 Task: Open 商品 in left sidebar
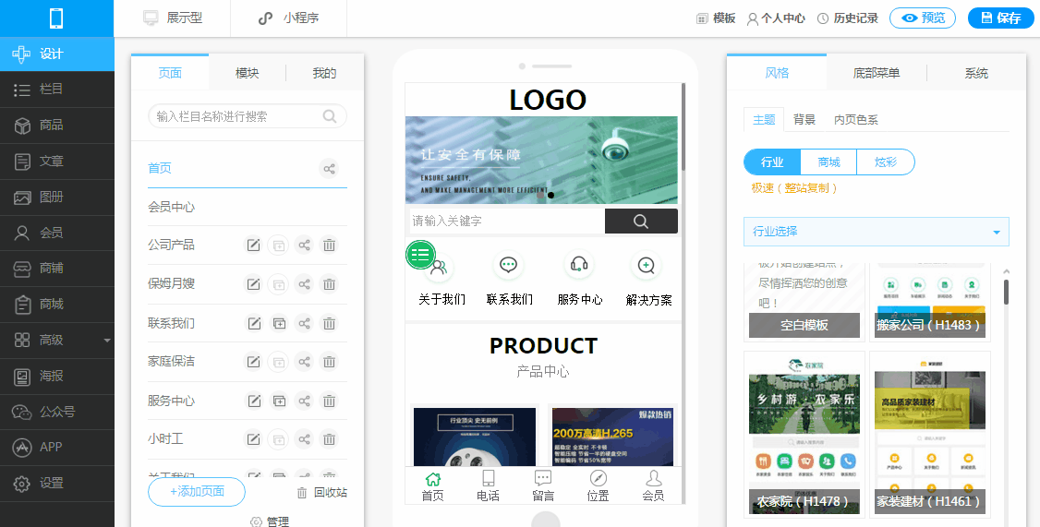(x=57, y=126)
